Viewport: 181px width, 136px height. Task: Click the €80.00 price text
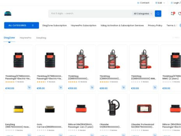pyautogui.click(x=103, y=88)
